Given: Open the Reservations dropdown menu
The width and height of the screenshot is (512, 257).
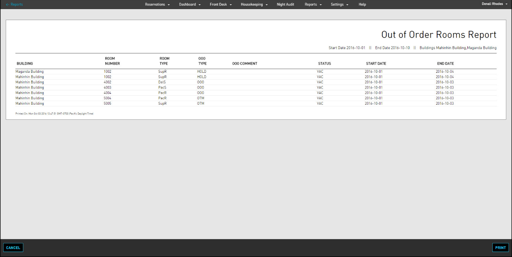Looking at the screenshot, I should pos(156,4).
